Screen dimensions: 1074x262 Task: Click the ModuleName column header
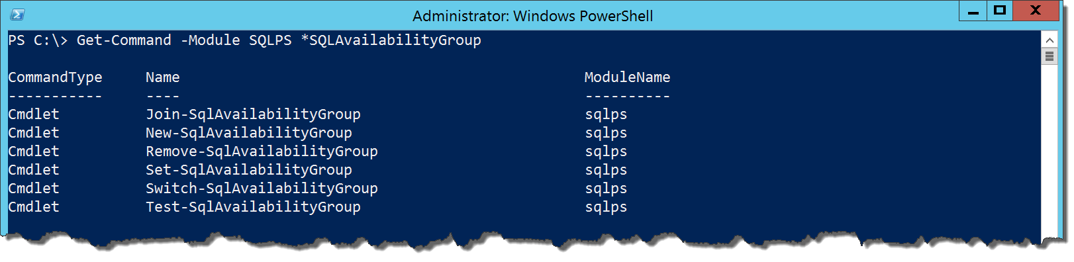click(627, 77)
